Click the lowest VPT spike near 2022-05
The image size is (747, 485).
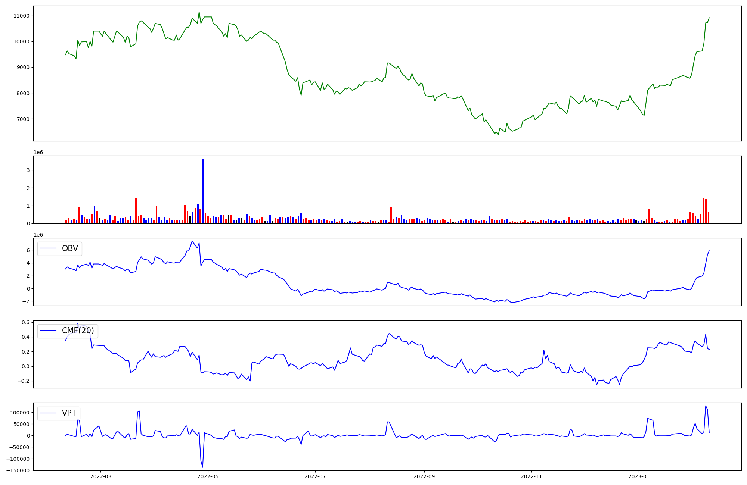tap(202, 467)
